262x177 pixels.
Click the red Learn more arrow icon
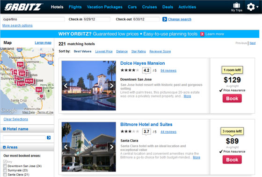click(202, 34)
